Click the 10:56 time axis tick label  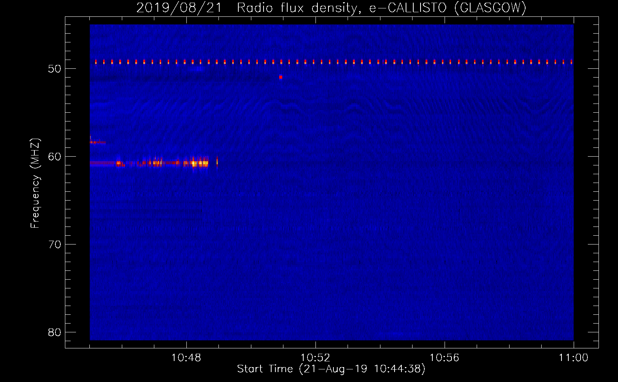[444, 358]
